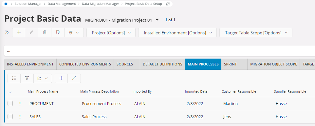Viewport: 315px width, 126px height.
Task: Open row menu for SALES
Action: [20, 117]
